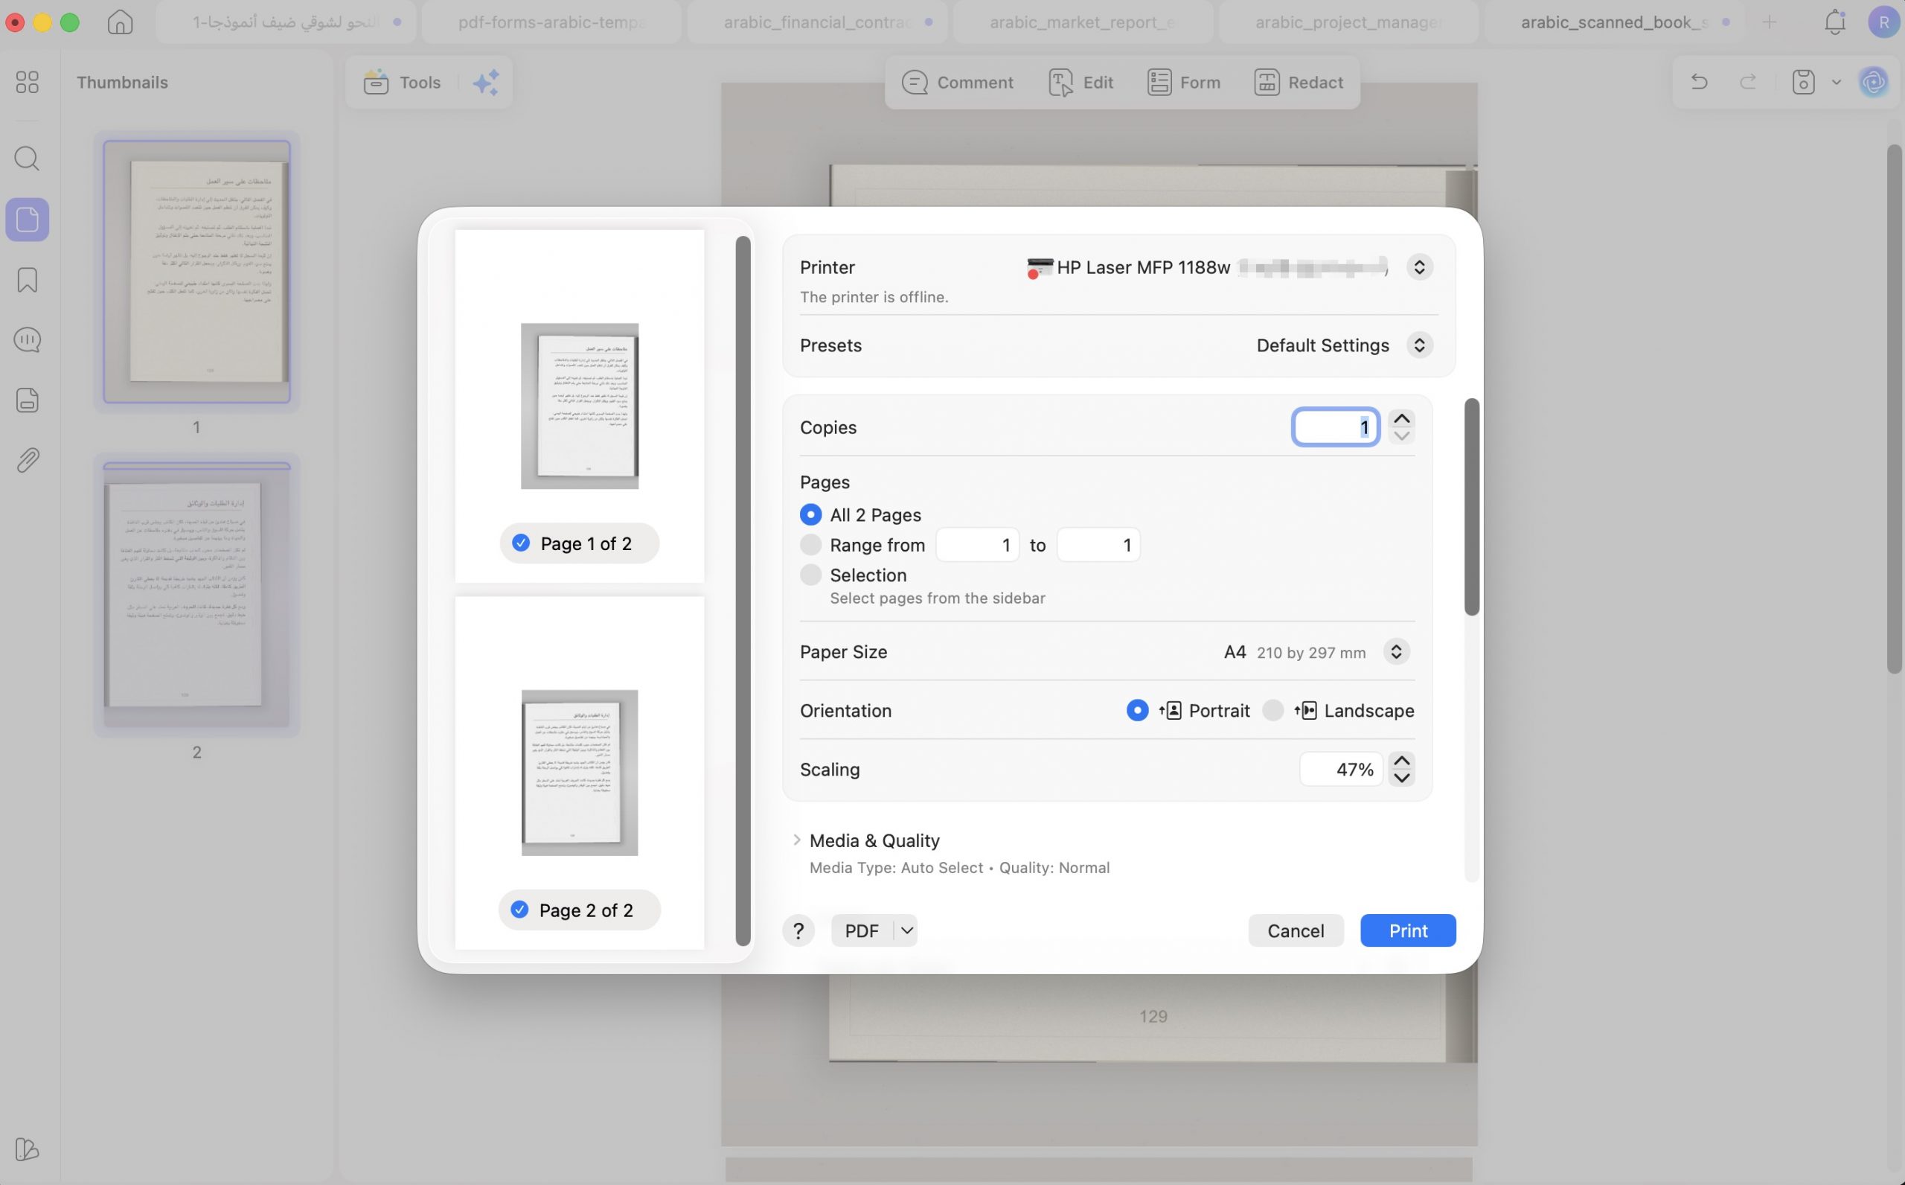Open the form fields panel icon in sidebar
The image size is (1905, 1185).
click(28, 400)
